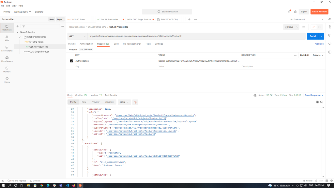Switch to the request Body tab
Viewport: 334px width, 188px height.
[x=116, y=44]
